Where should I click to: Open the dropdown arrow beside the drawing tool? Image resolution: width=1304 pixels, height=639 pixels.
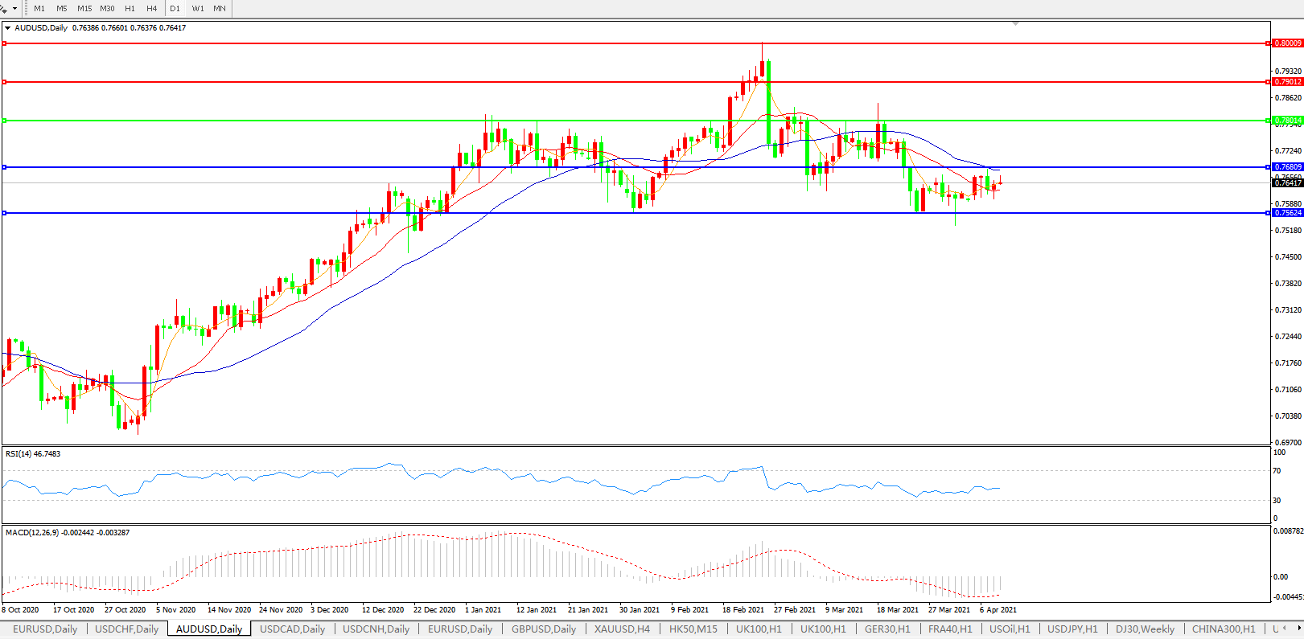click(14, 9)
